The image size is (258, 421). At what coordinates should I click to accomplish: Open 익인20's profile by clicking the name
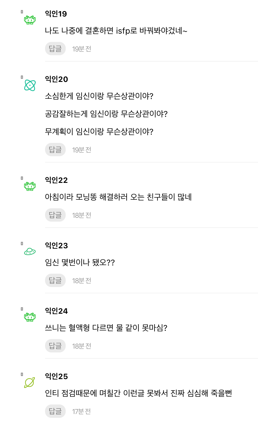56,79
